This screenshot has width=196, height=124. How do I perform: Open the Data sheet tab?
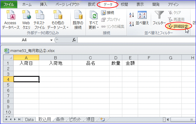[29, 119]
